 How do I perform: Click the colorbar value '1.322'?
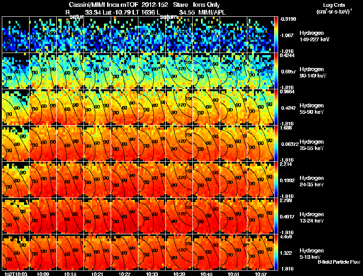click(286, 253)
